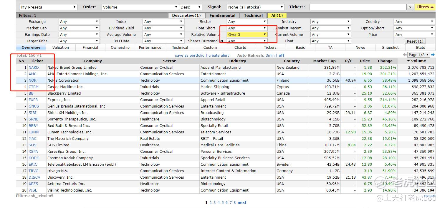Select the Custom view tab
This screenshot has height=208, width=445.
click(210, 47)
